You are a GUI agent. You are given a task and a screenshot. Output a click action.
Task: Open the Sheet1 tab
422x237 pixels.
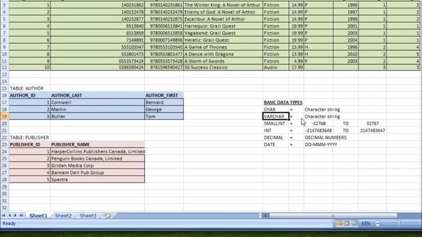click(38, 215)
